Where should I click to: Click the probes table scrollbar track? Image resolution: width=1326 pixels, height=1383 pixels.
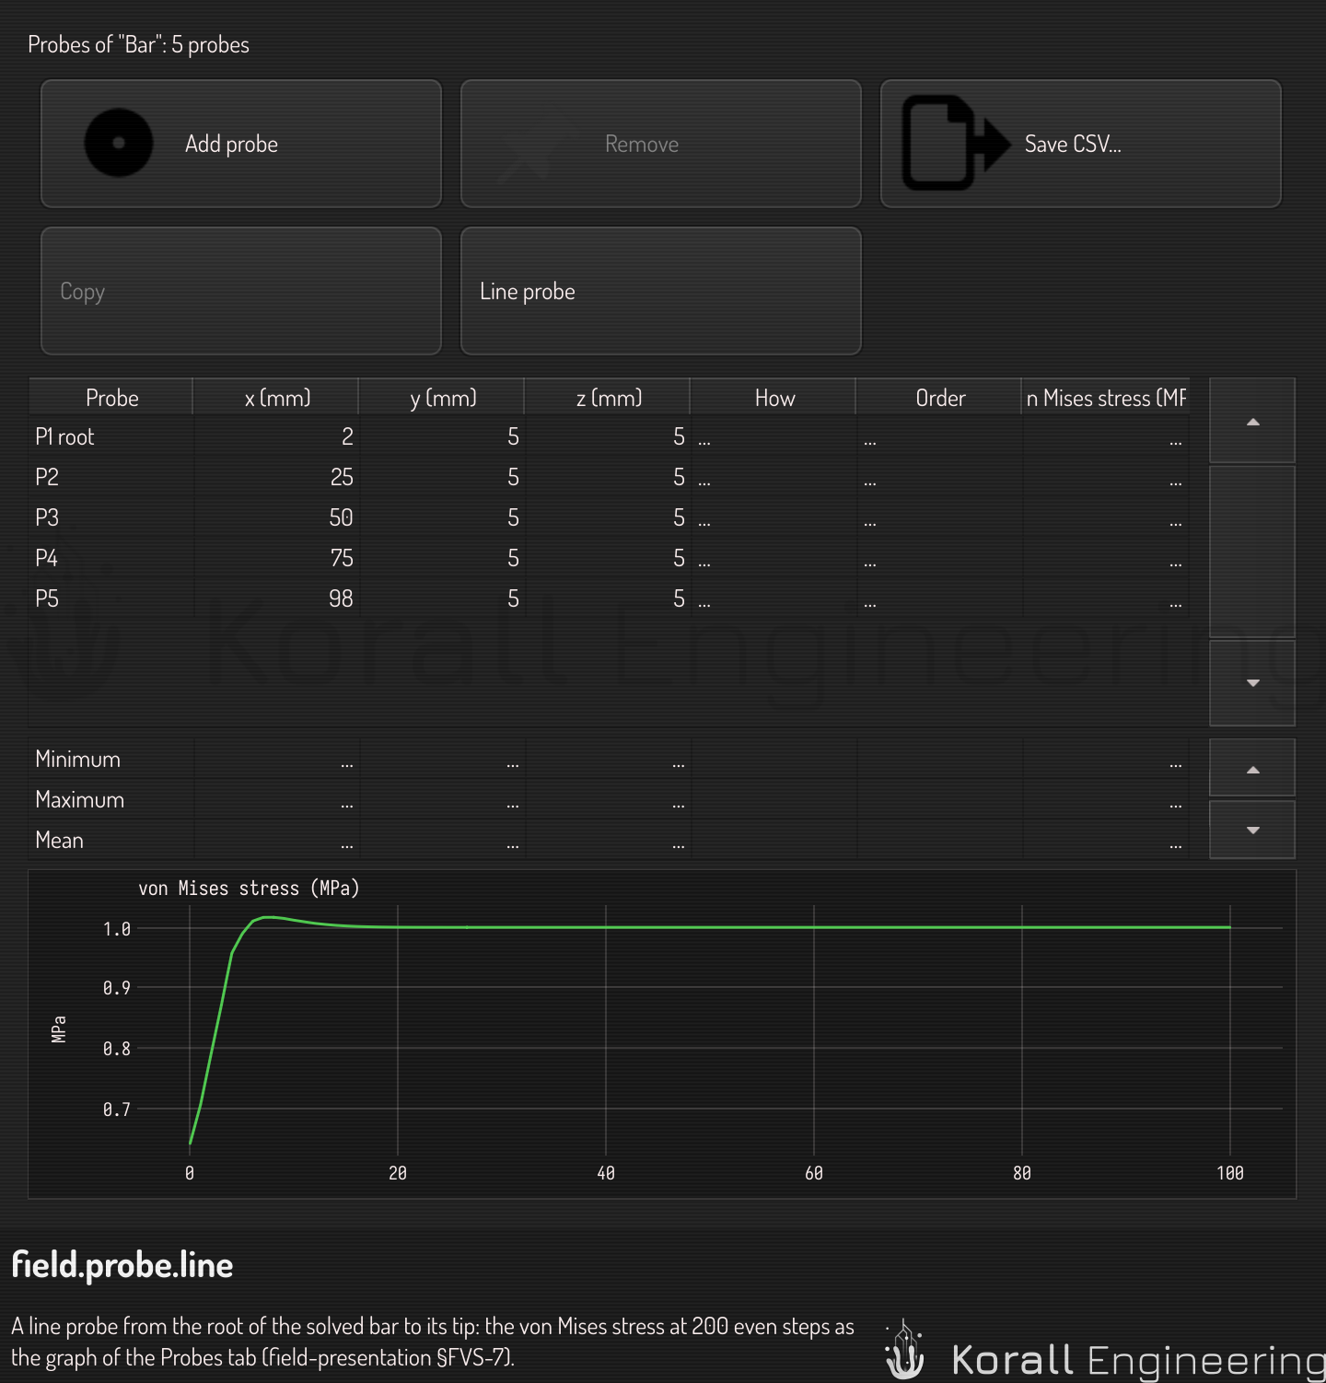tap(1252, 552)
